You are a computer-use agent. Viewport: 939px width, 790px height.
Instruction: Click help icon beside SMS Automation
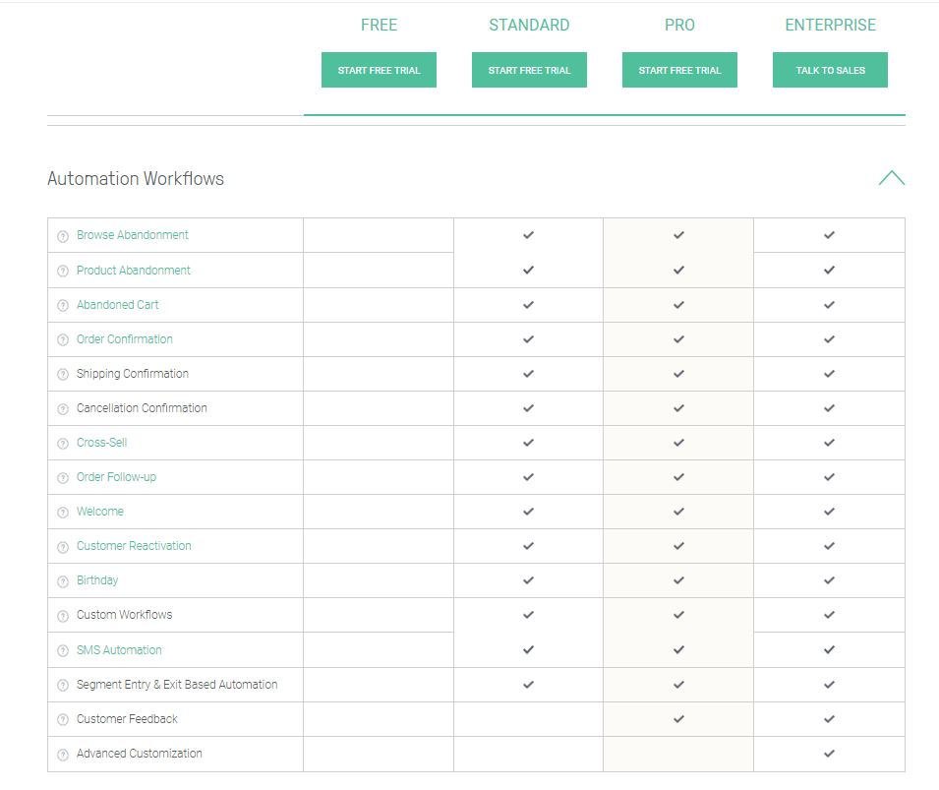(63, 651)
